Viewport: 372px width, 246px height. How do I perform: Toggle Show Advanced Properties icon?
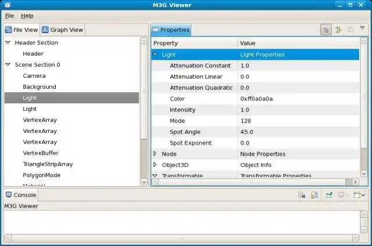[x=338, y=30]
